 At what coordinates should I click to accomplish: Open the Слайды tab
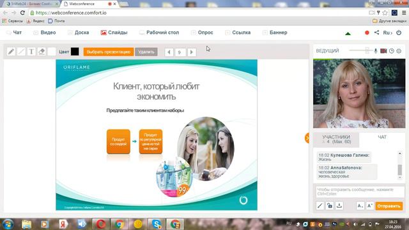[114, 33]
